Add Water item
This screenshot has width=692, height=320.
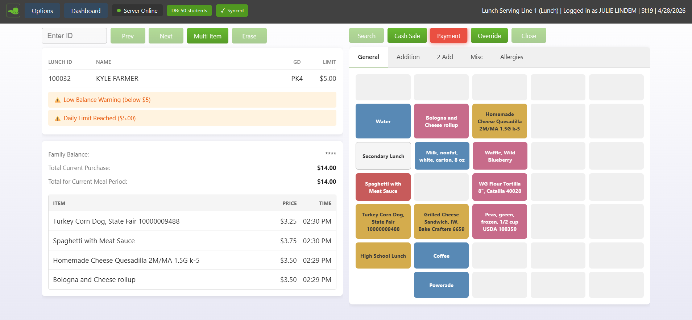click(383, 121)
